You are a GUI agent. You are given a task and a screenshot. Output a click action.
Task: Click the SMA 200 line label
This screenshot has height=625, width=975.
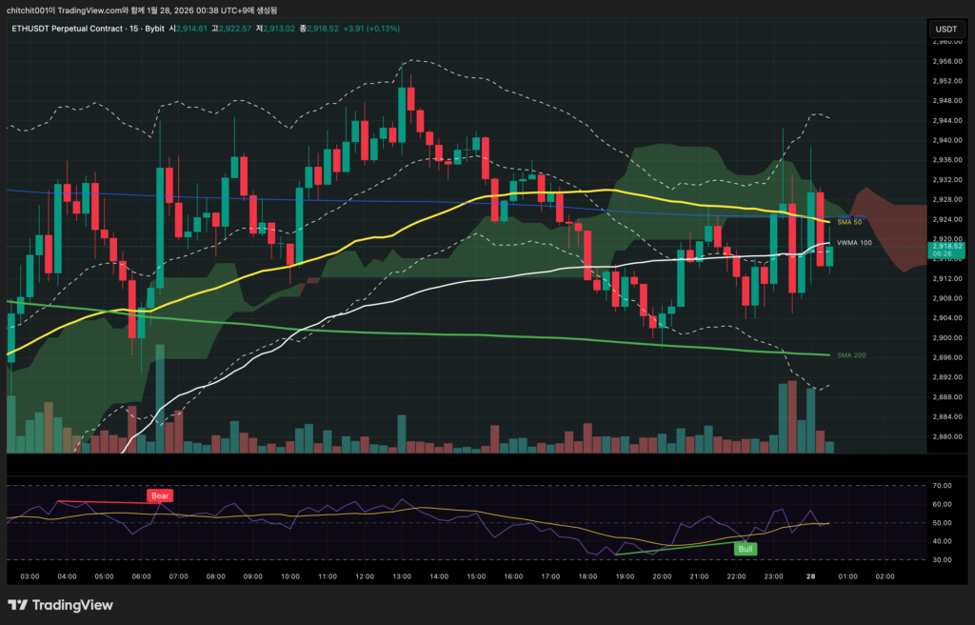click(x=850, y=355)
